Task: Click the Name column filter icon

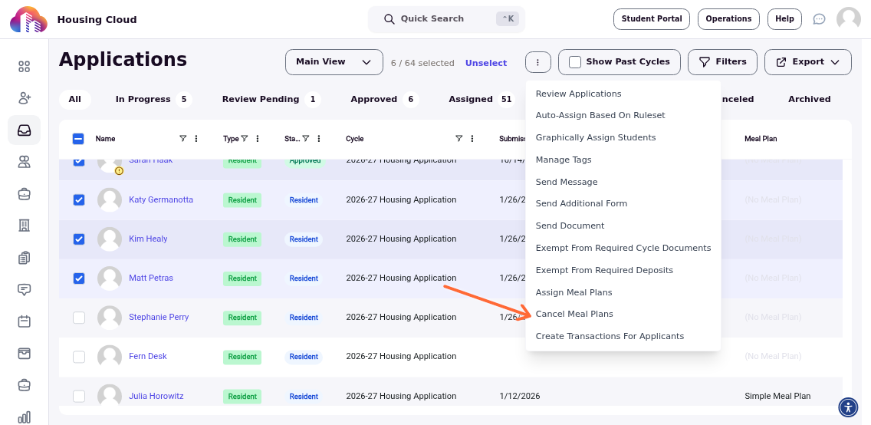Action: point(182,138)
